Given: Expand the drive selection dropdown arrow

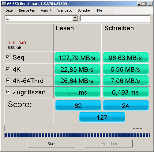Looking at the screenshot, I should click(x=75, y=18).
